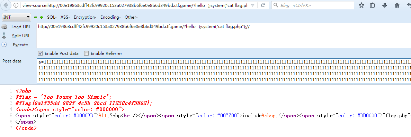Open the SQL menu

tap(52, 17)
